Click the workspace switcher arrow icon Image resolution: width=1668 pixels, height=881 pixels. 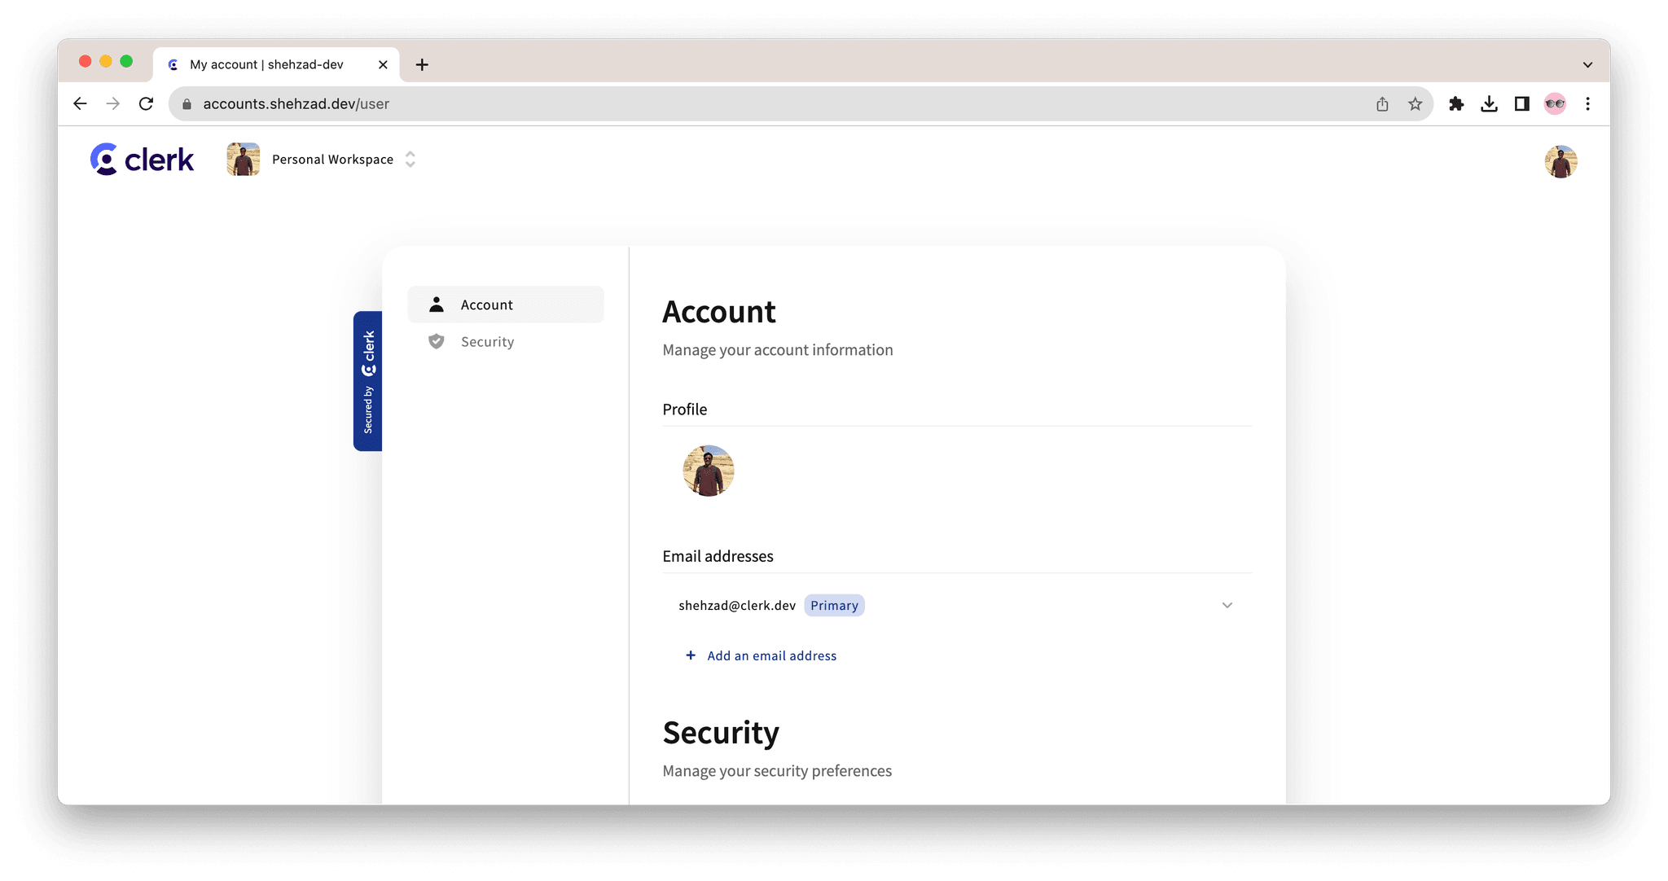coord(410,159)
